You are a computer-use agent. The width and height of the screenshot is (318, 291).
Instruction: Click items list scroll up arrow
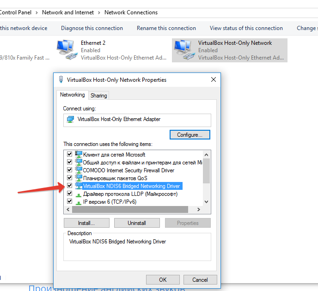(x=207, y=155)
